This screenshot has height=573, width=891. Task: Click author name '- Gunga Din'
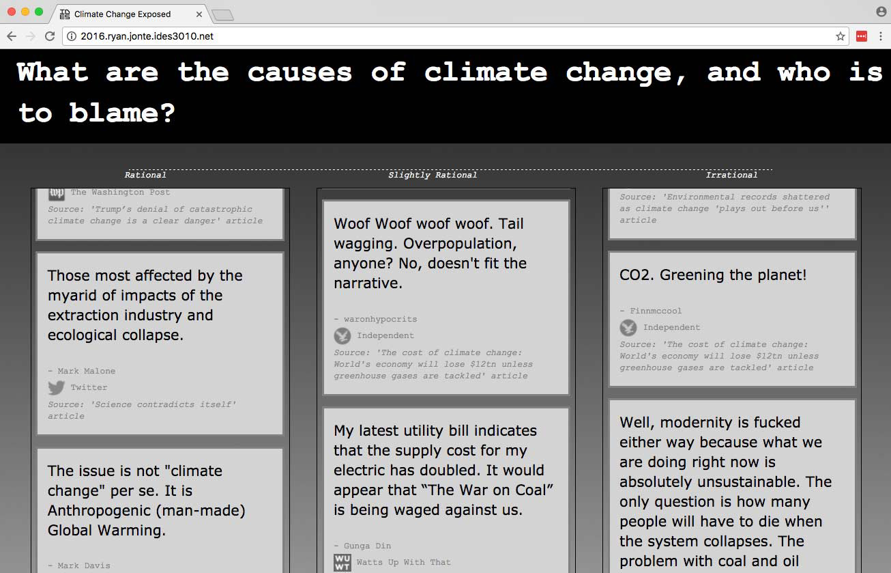(362, 546)
